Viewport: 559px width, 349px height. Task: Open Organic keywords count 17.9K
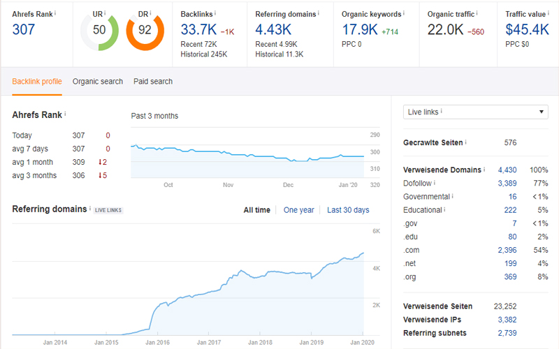(360, 29)
